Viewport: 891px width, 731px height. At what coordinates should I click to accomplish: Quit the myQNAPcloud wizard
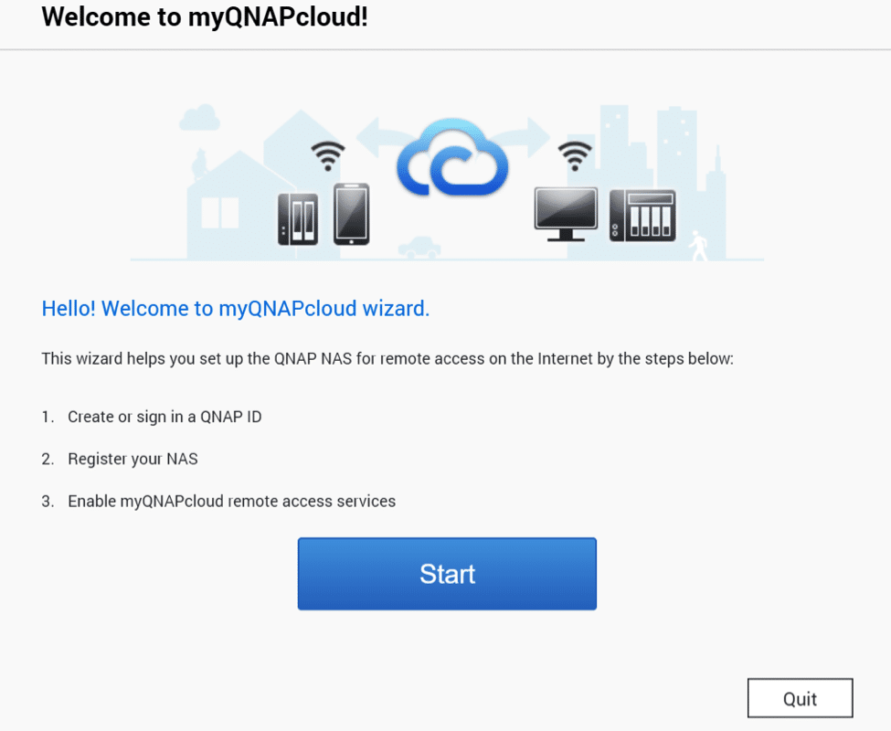801,698
